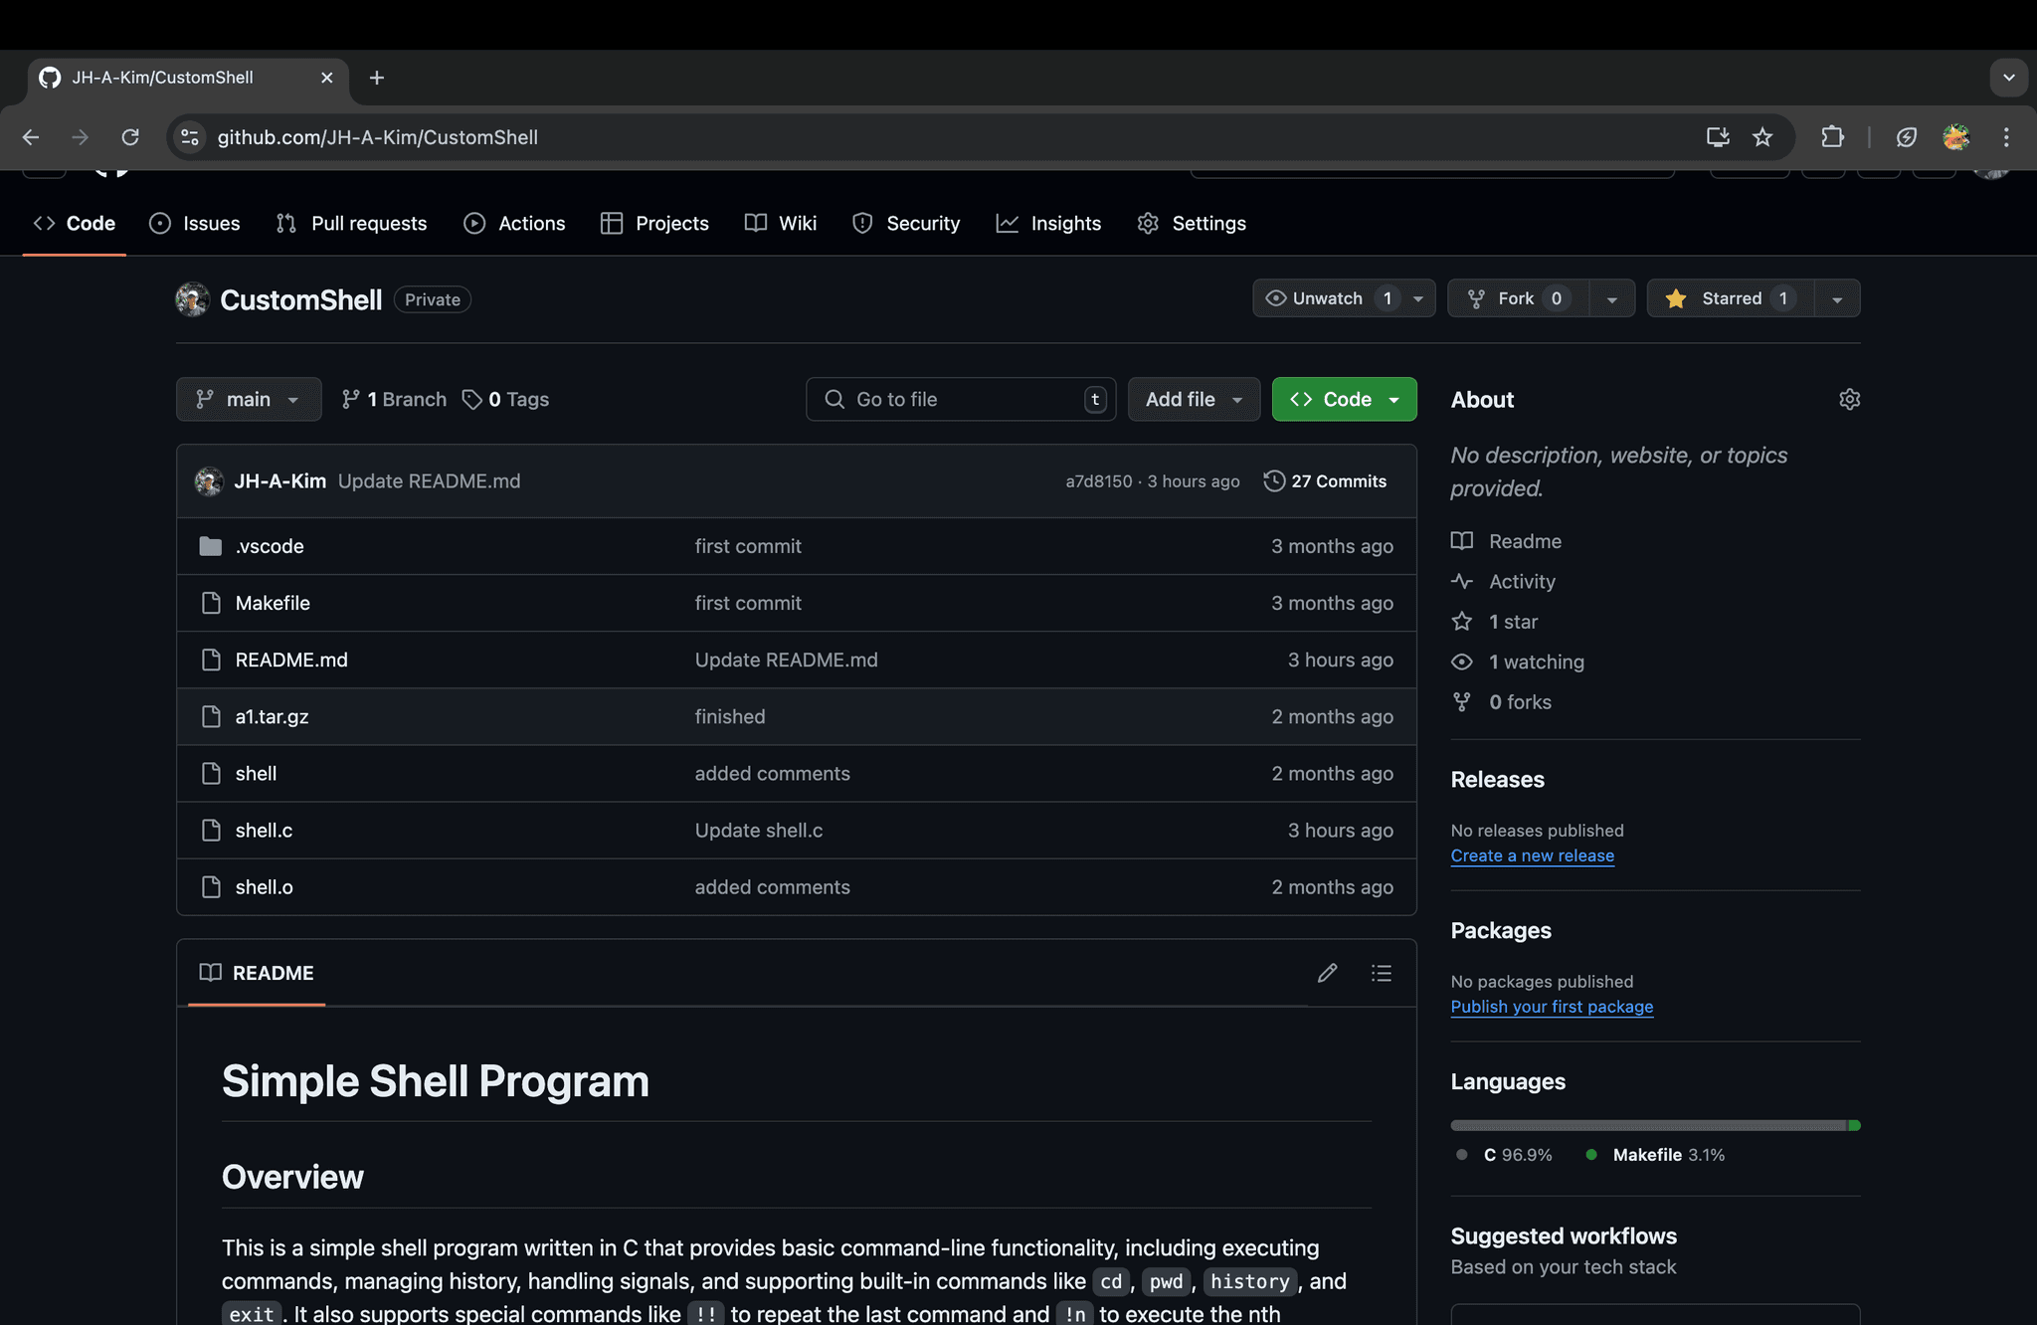Image resolution: width=2037 pixels, height=1325 pixels.
Task: Open the shell.c file link
Action: click(x=264, y=831)
